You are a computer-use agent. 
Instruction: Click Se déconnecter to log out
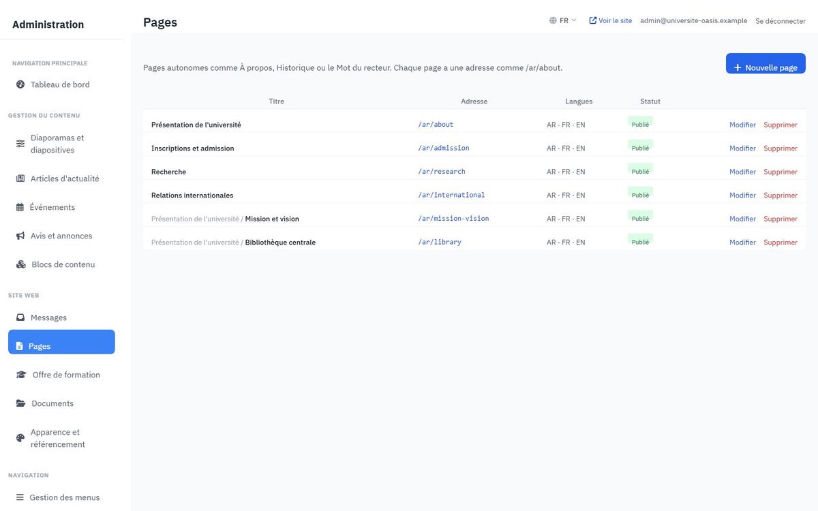coord(781,21)
